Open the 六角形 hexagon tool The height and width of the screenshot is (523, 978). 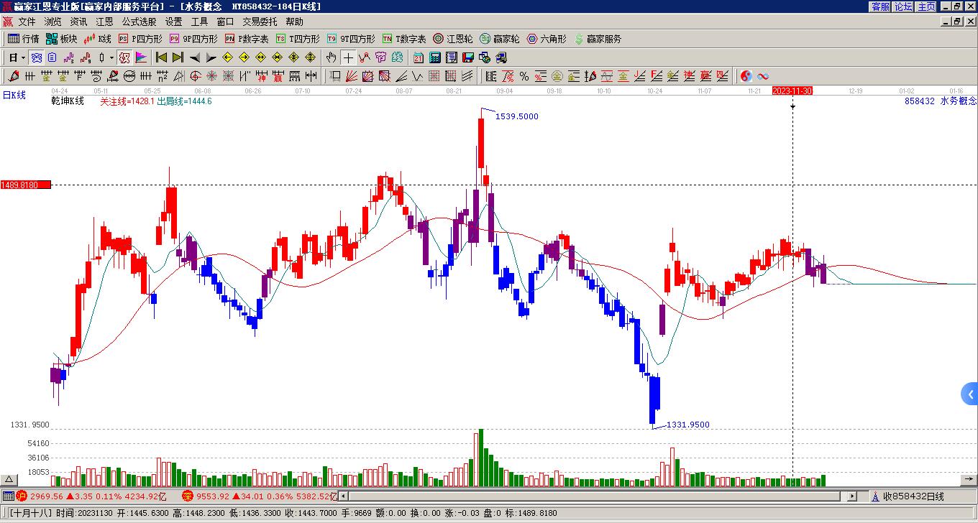tap(547, 39)
